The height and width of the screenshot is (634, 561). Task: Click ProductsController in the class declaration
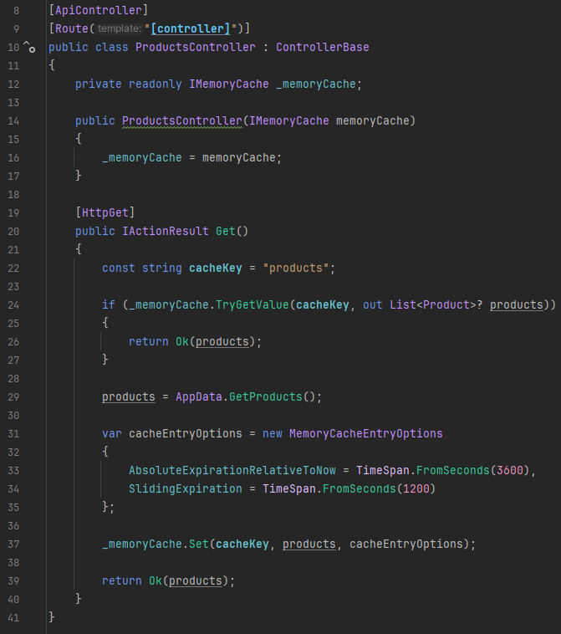coord(195,47)
